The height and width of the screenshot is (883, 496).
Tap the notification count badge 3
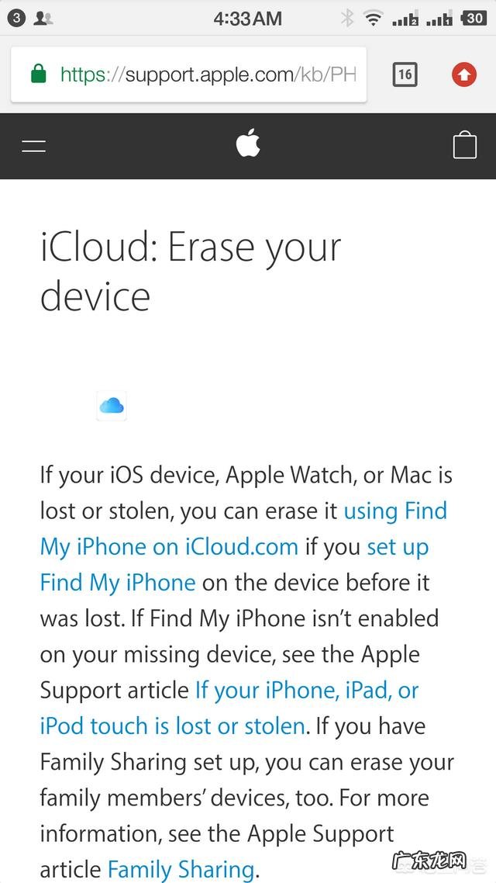coord(17,19)
